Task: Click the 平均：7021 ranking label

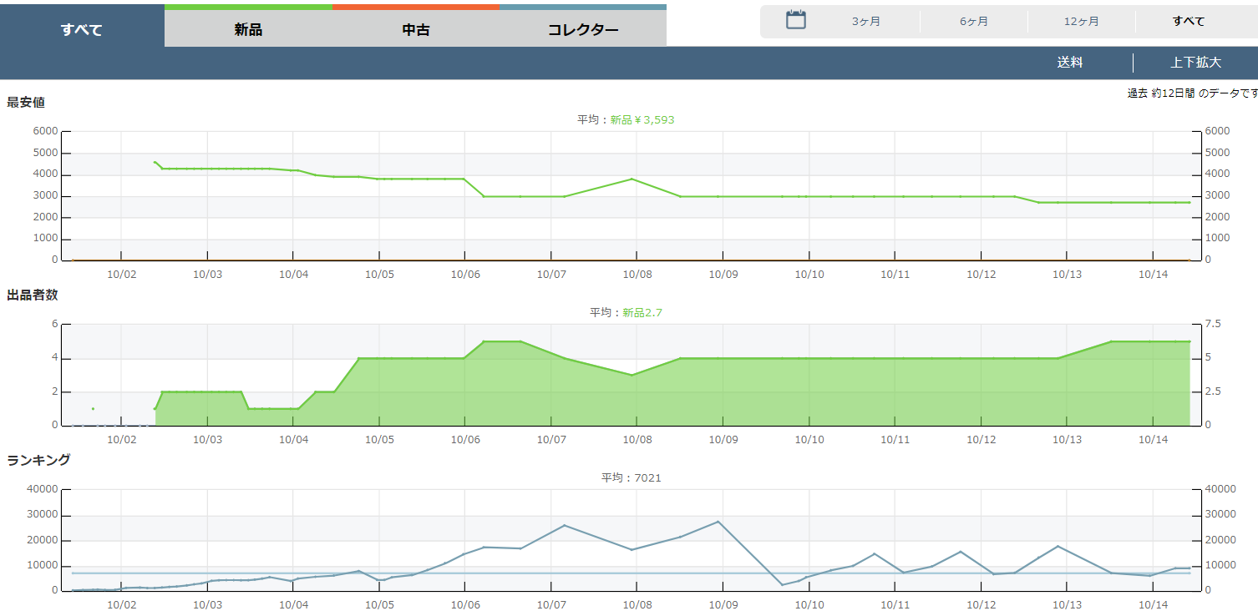Action: 632,478
